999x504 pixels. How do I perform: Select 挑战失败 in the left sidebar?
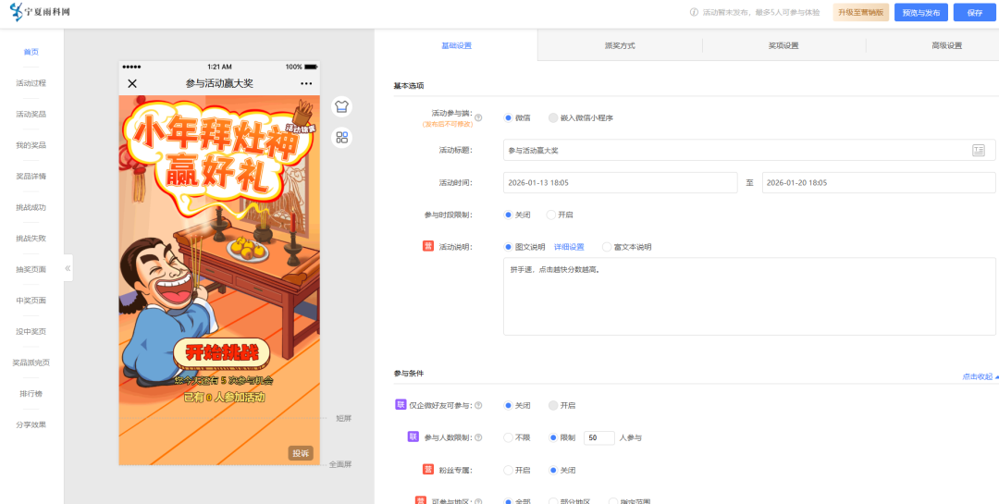click(x=31, y=239)
